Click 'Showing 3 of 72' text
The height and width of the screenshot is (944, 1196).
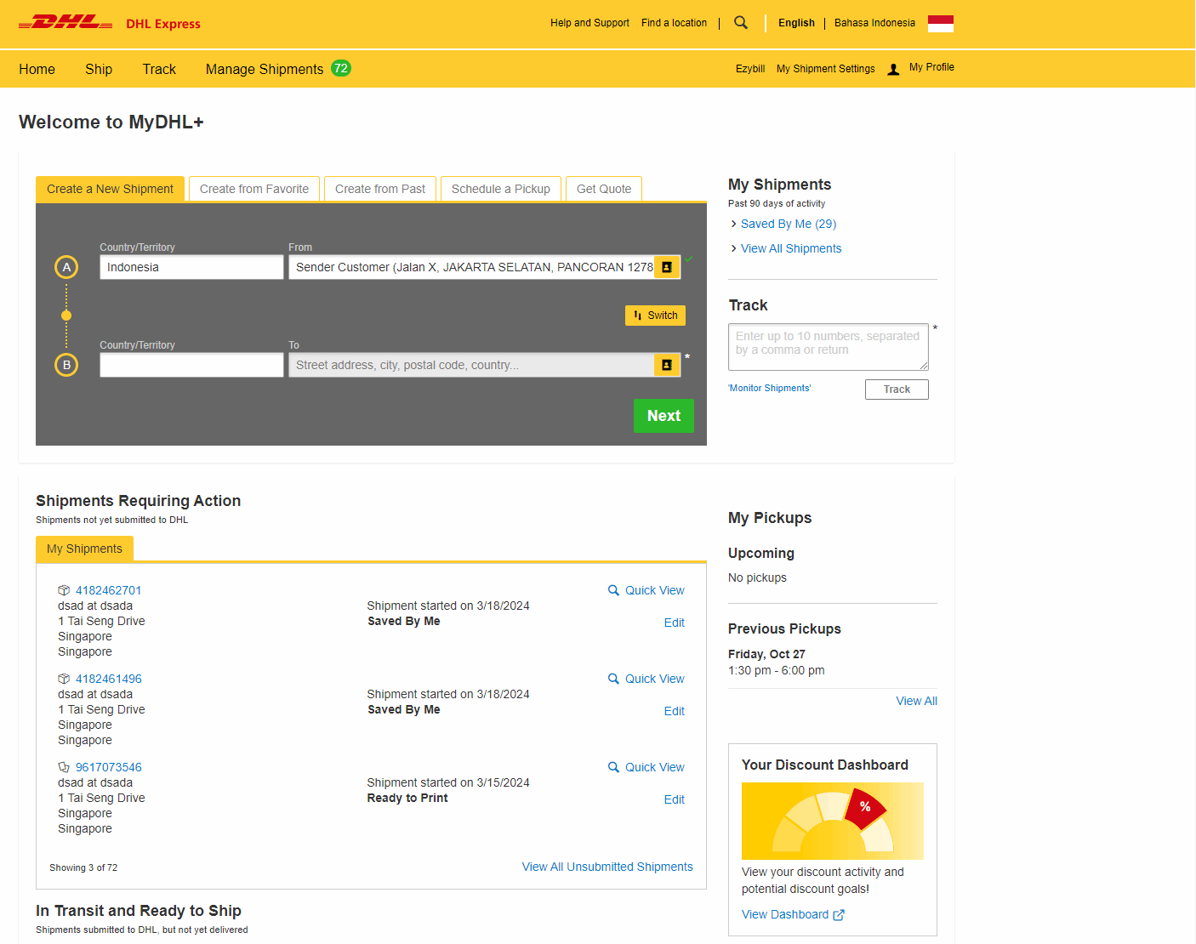pyautogui.click(x=83, y=867)
